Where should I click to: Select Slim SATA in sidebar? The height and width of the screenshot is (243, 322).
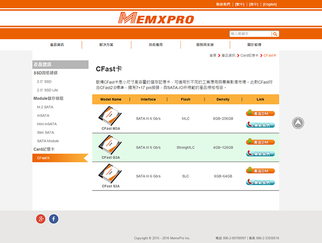(46, 133)
